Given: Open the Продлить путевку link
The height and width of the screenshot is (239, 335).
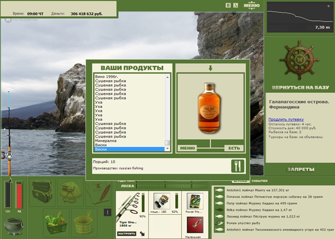Looking at the screenshot, I should tap(286, 119).
